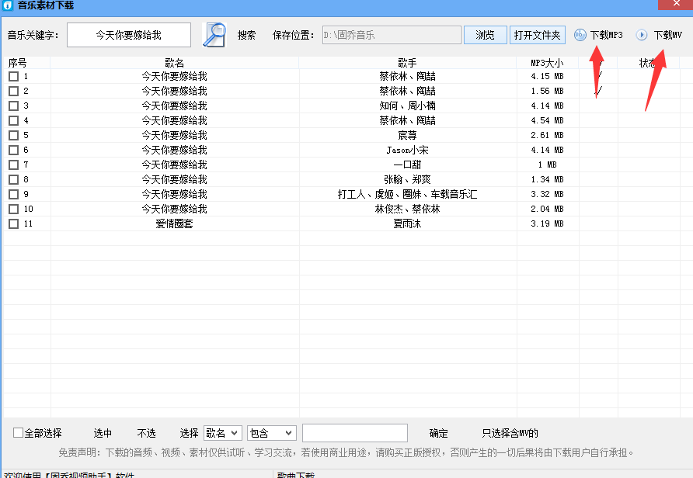693x478 pixels.
Task: Confirm filter with the 确定 button
Action: (437, 432)
